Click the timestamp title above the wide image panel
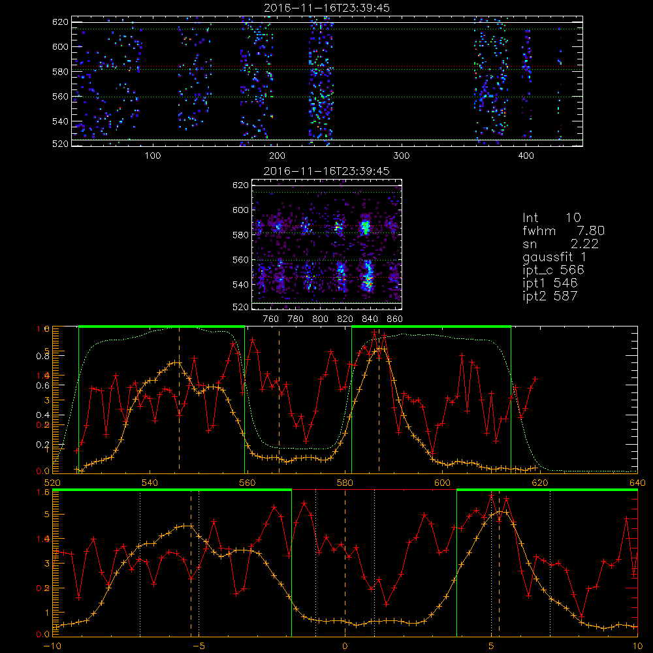This screenshot has width=653, height=653. [326, 8]
